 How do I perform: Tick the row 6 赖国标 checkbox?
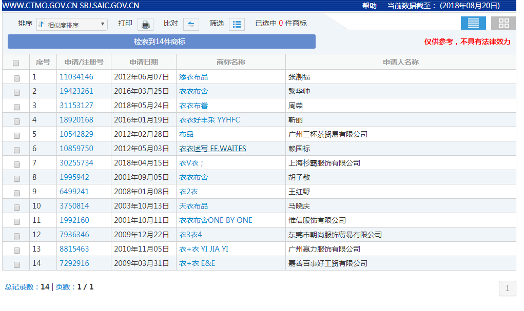click(x=17, y=150)
